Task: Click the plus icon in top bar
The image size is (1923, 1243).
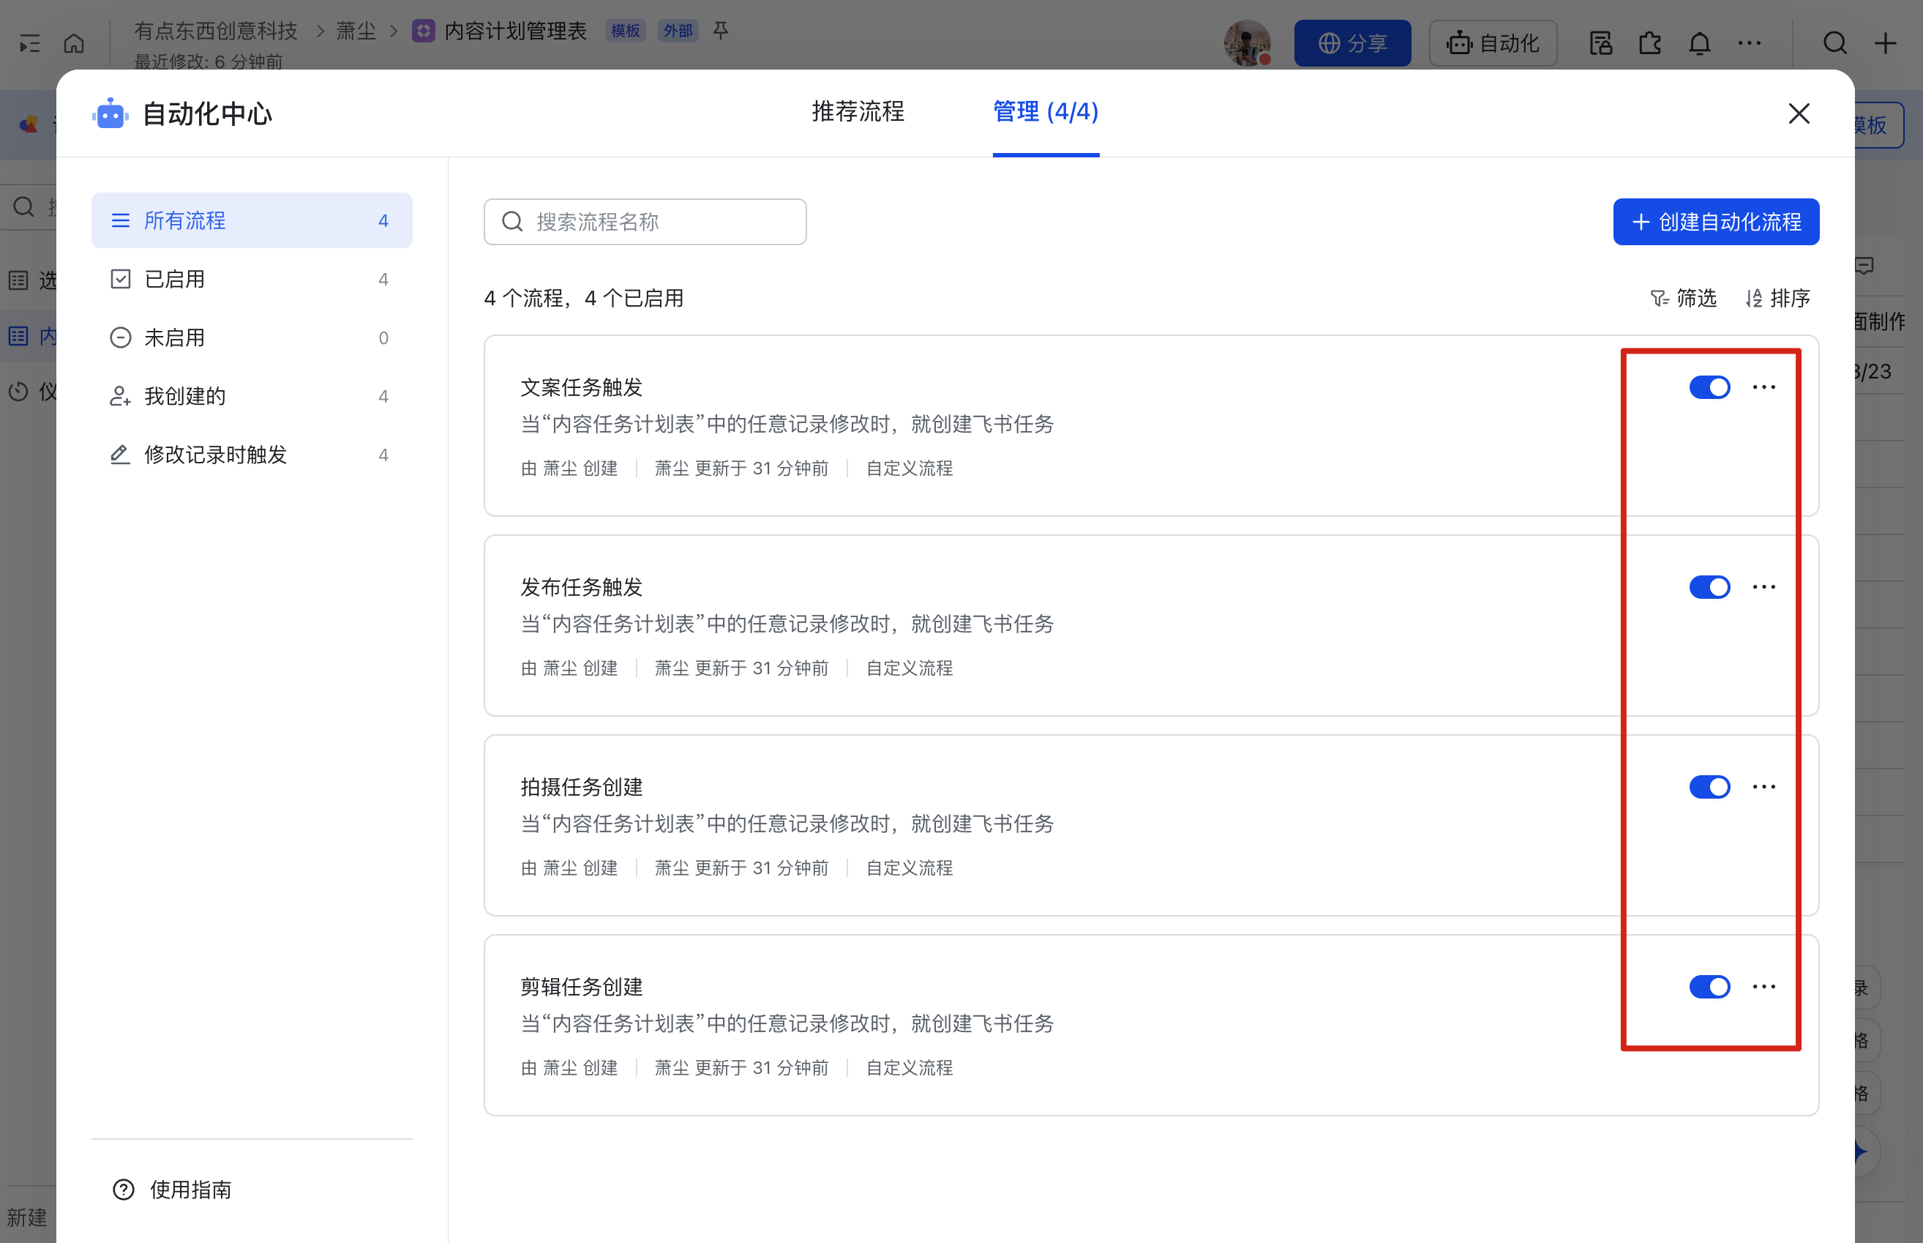Action: [x=1885, y=42]
